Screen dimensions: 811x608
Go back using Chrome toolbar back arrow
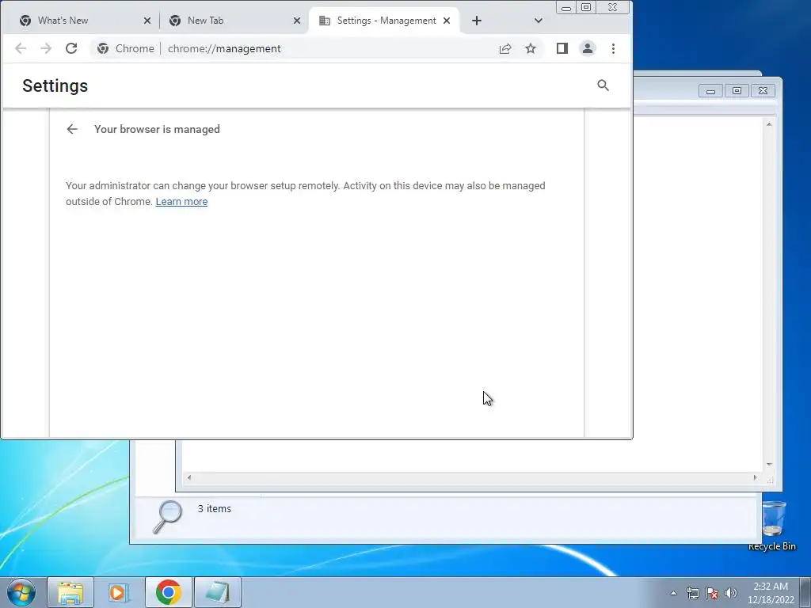coord(21,48)
